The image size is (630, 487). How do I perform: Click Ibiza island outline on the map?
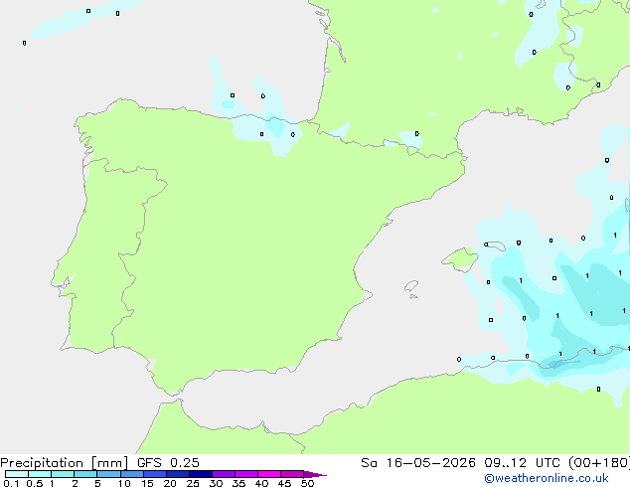click(411, 286)
